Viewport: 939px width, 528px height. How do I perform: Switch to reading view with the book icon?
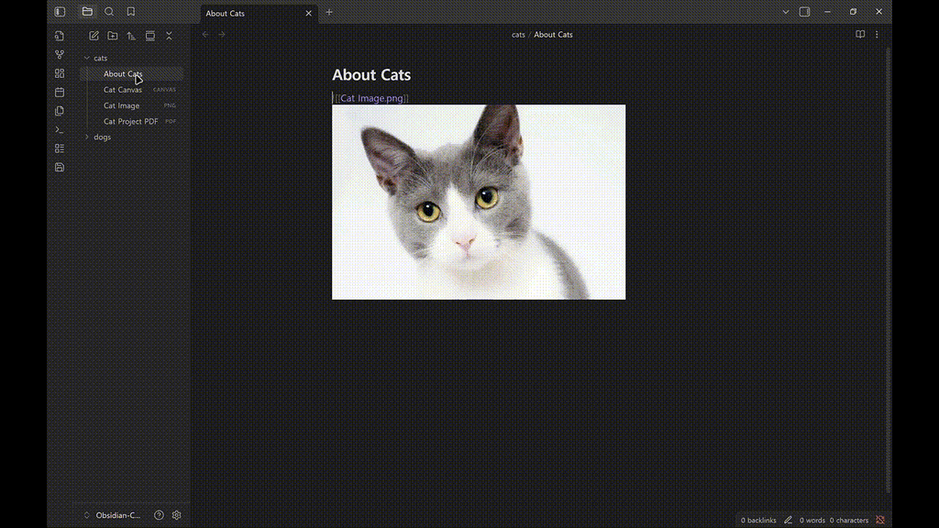(x=859, y=34)
